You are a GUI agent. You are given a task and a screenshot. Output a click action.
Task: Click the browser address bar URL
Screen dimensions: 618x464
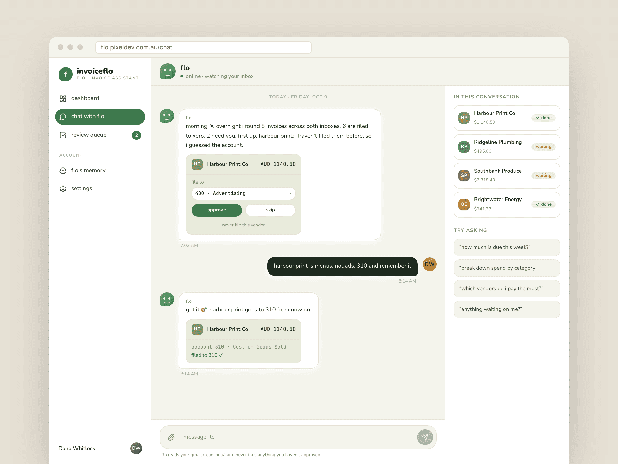click(x=203, y=47)
